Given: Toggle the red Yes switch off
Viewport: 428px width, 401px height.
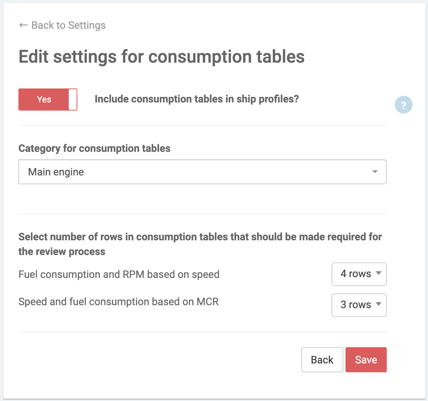Looking at the screenshot, I should (x=48, y=100).
